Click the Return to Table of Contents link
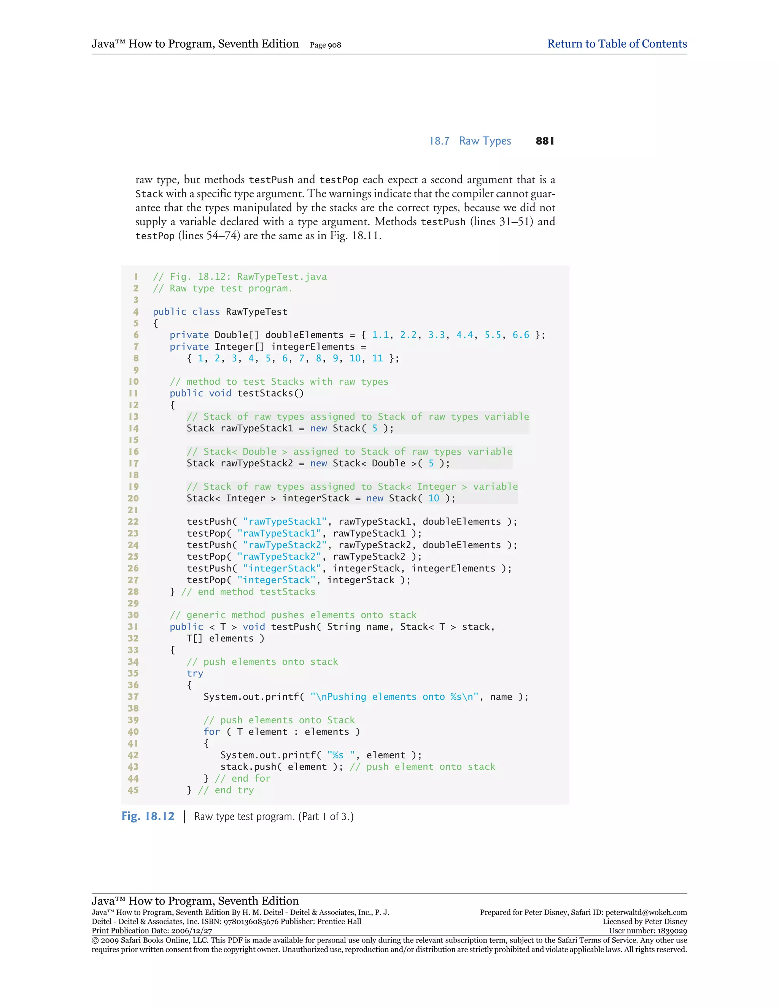Image resolution: width=779 pixels, height=1008 pixels. [x=617, y=44]
